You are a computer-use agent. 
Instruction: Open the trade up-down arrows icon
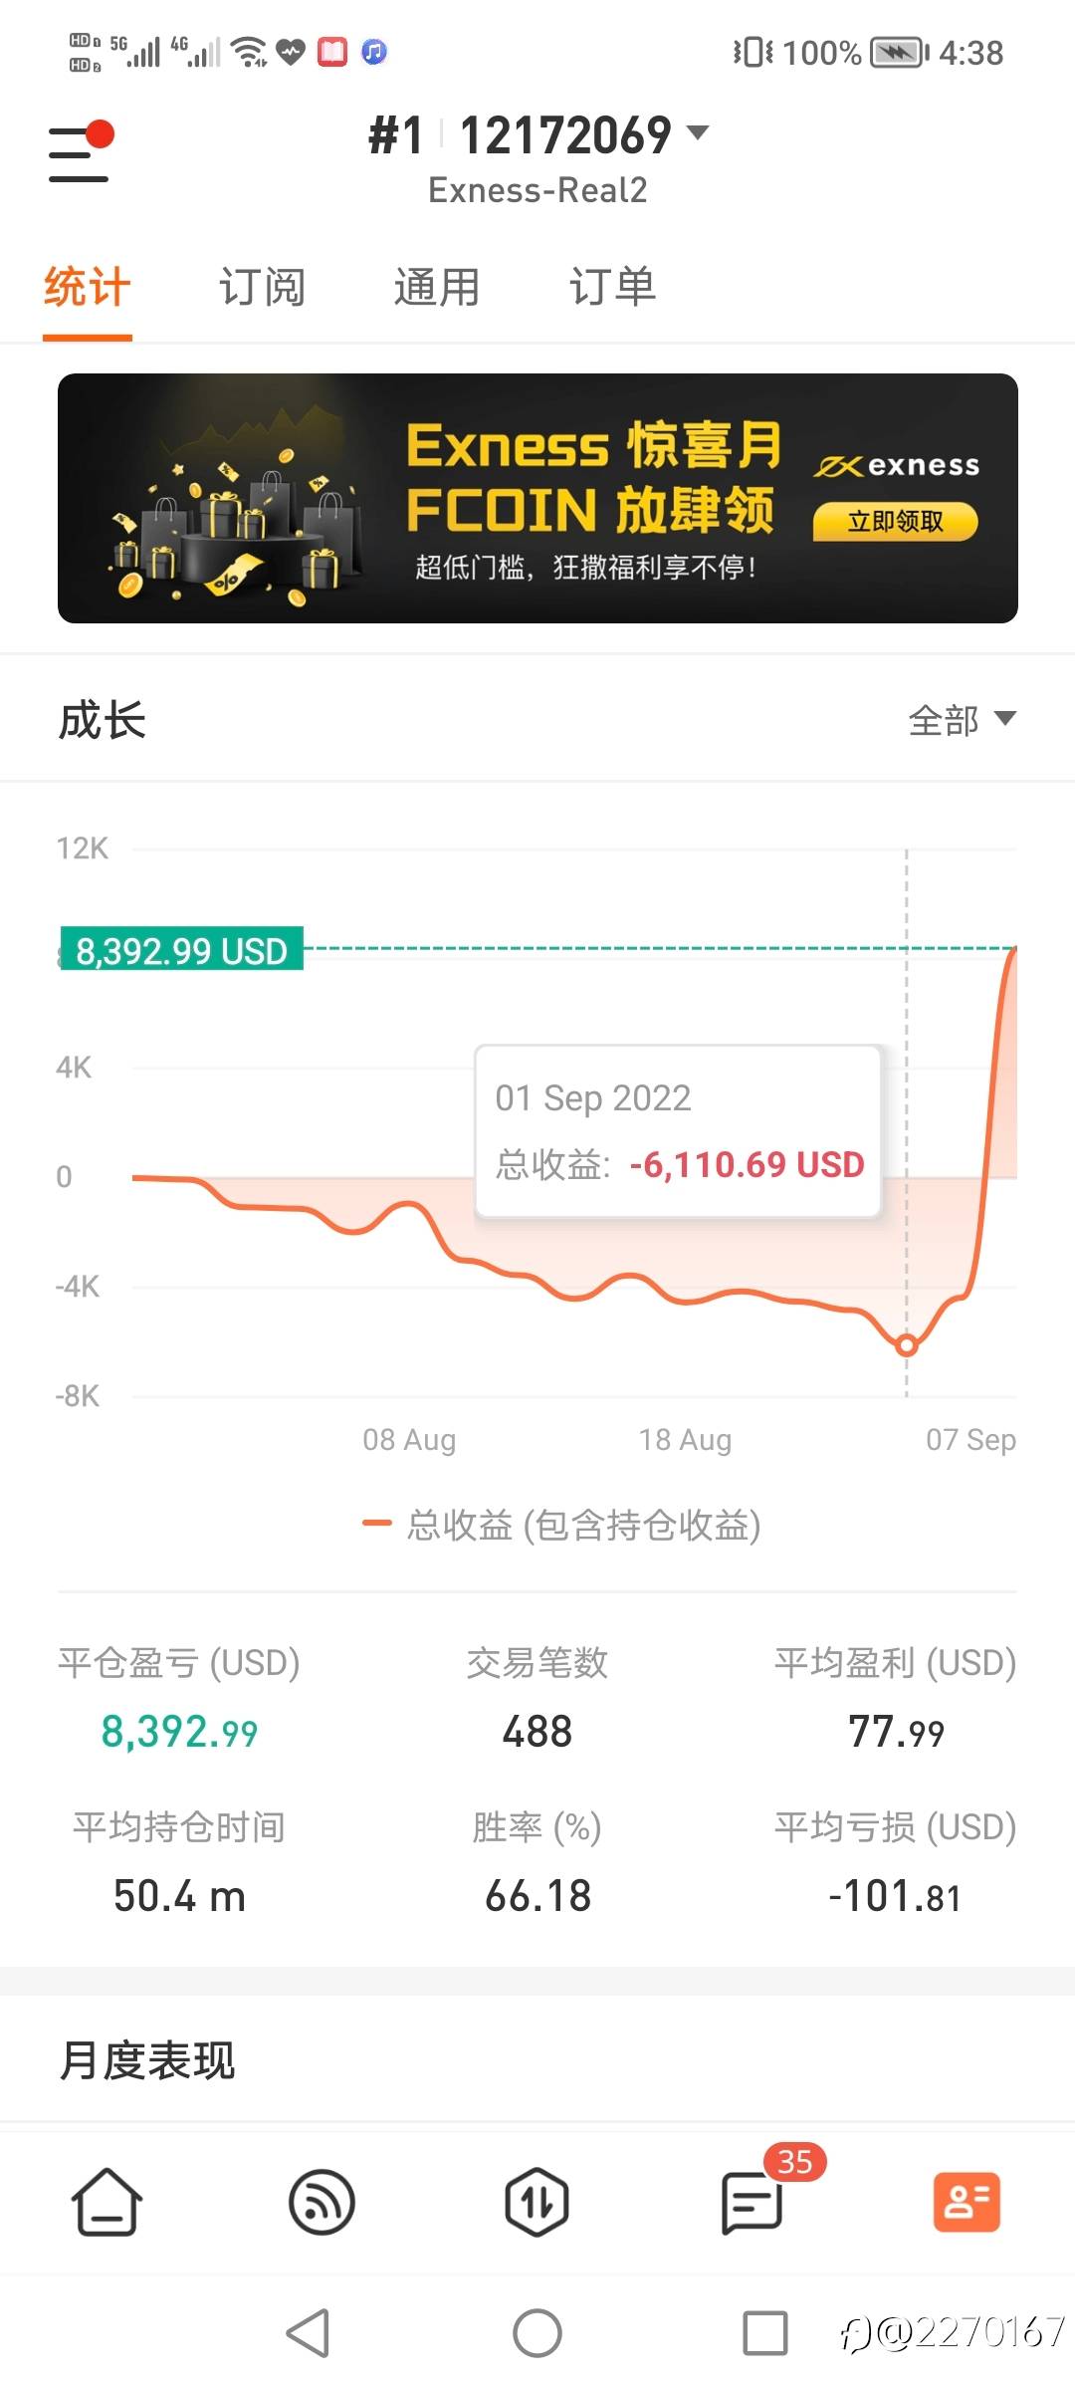coord(537,2202)
